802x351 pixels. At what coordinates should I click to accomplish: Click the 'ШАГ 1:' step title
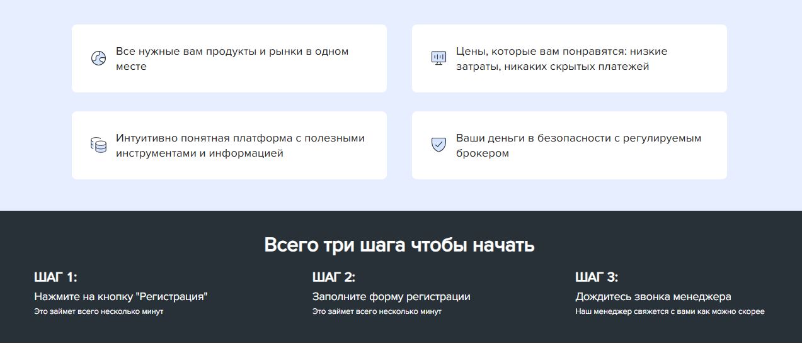pyautogui.click(x=55, y=277)
